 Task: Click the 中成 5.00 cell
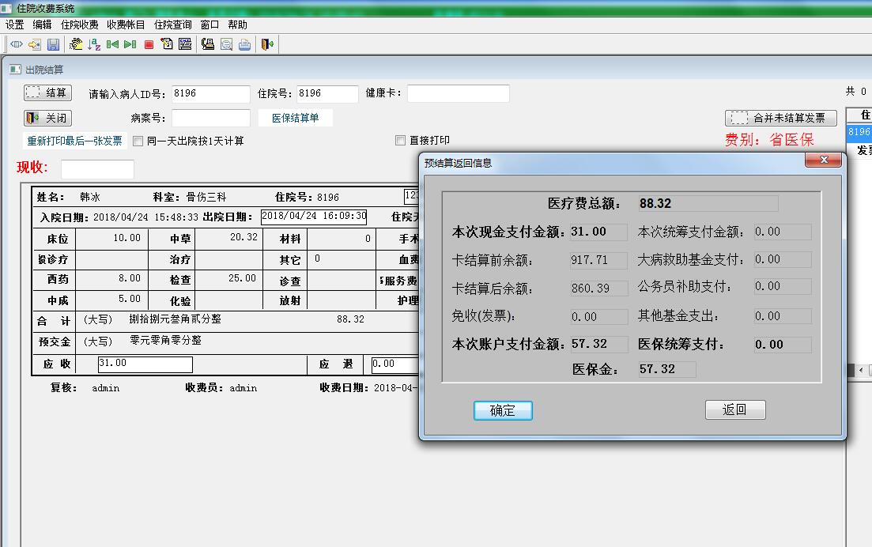pyautogui.click(x=111, y=300)
